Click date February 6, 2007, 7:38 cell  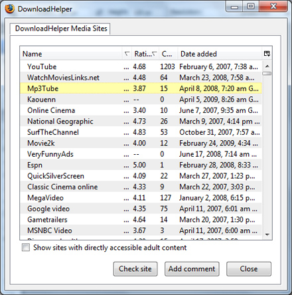tap(218, 66)
